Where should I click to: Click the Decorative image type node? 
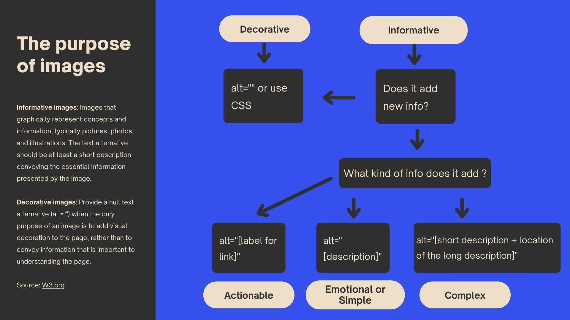pos(264,29)
